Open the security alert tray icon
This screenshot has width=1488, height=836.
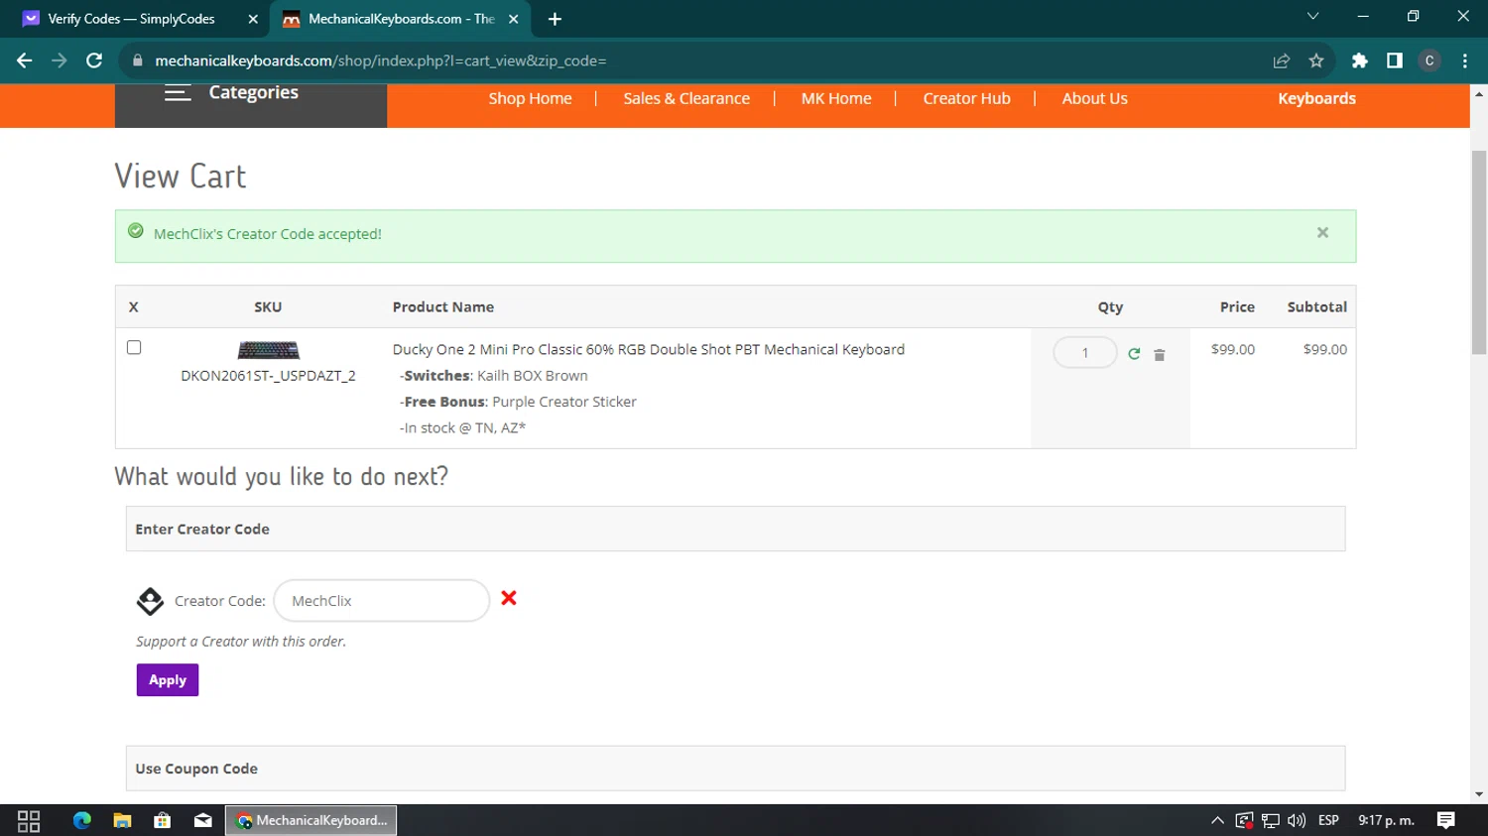[x=1244, y=820]
